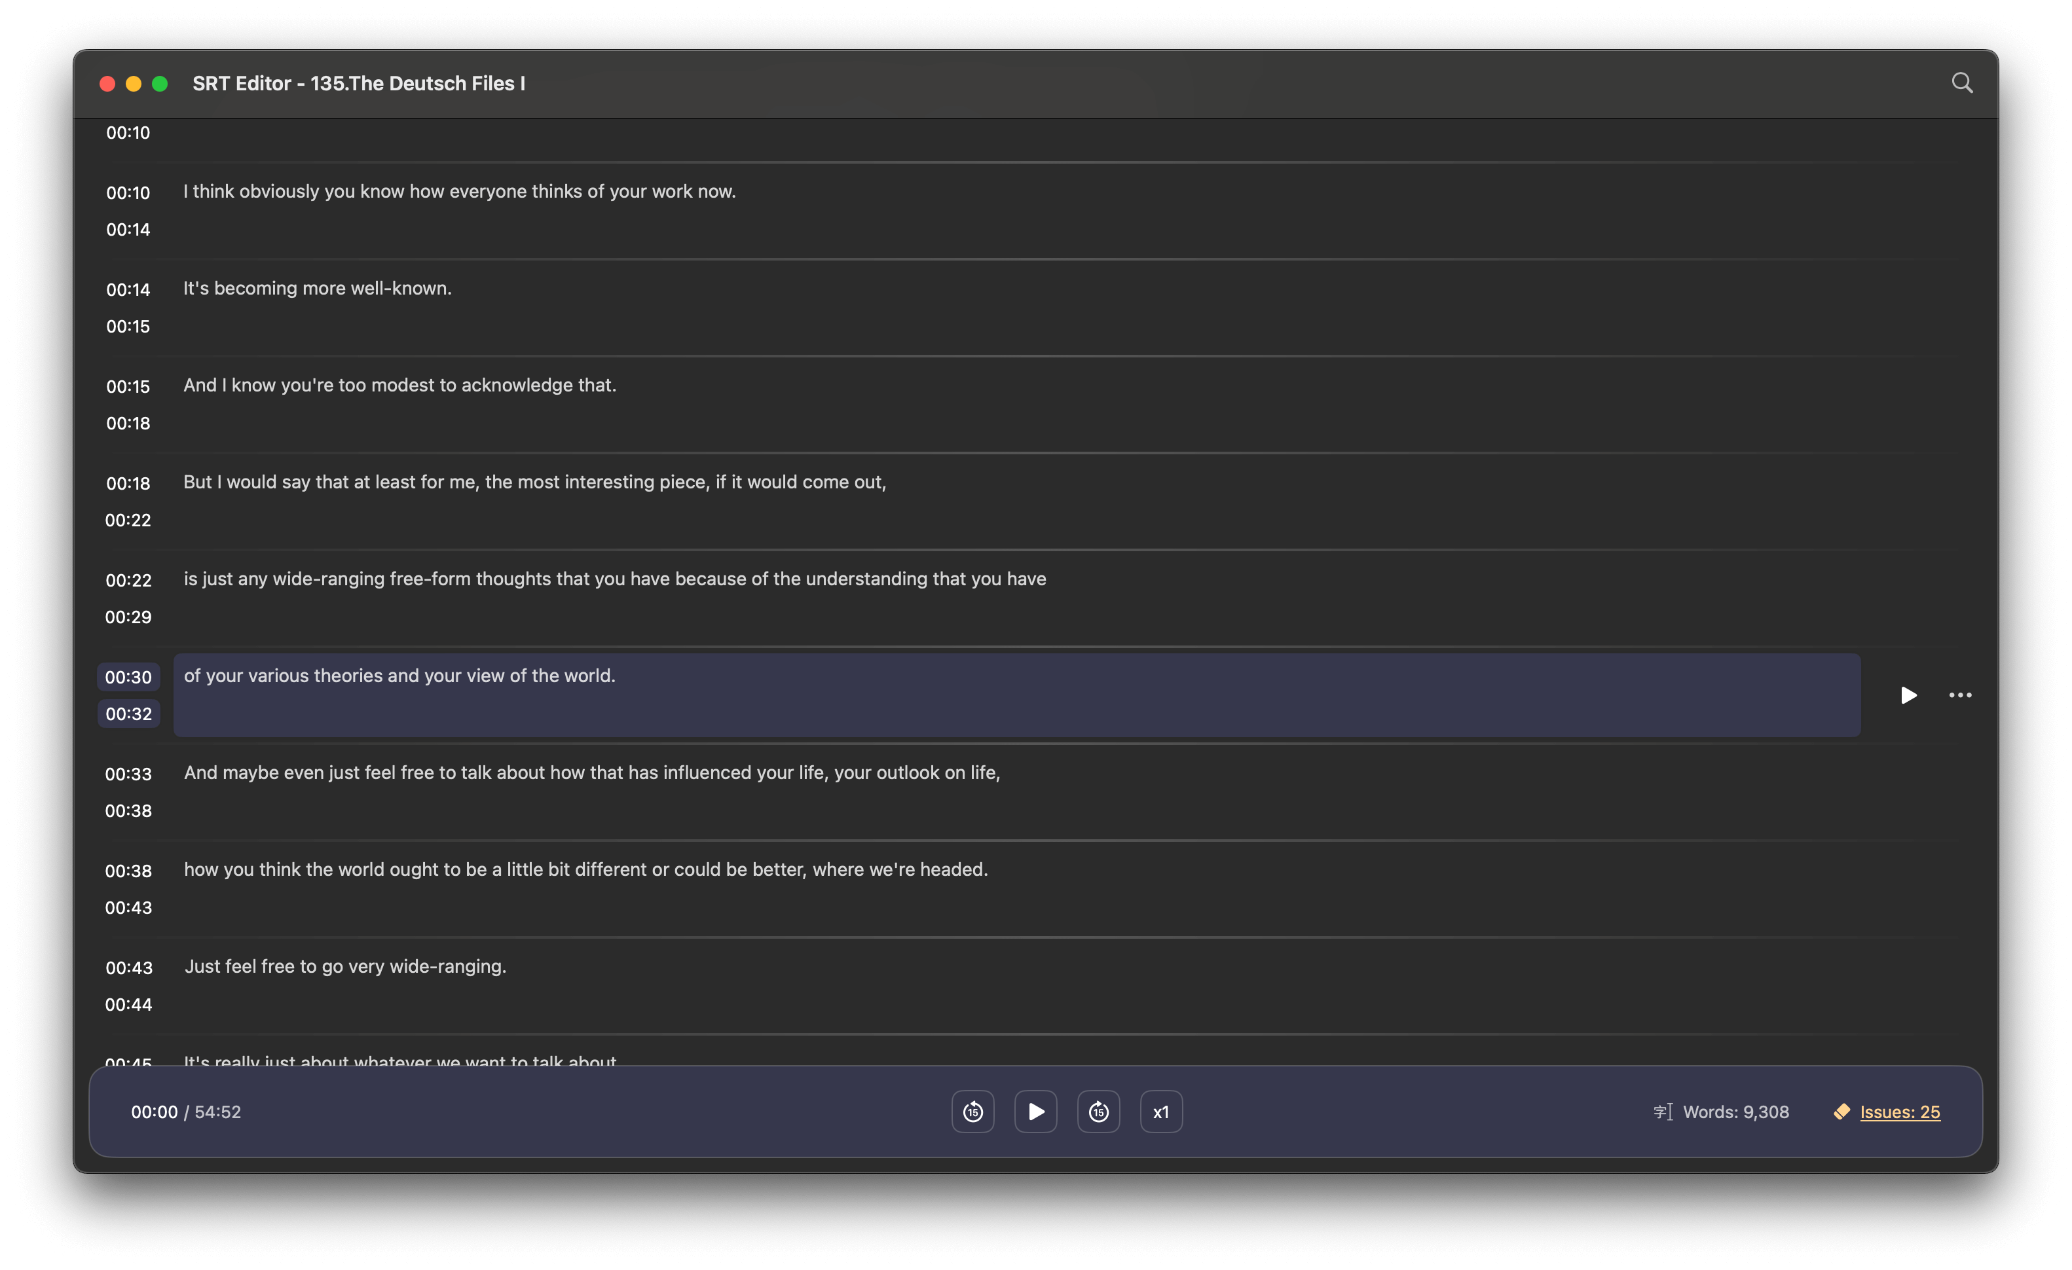Minimize the SRT Editor window

tap(133, 83)
